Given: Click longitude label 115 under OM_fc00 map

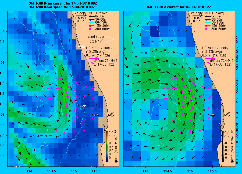Looking at the screenshot, I should (74, 171).
